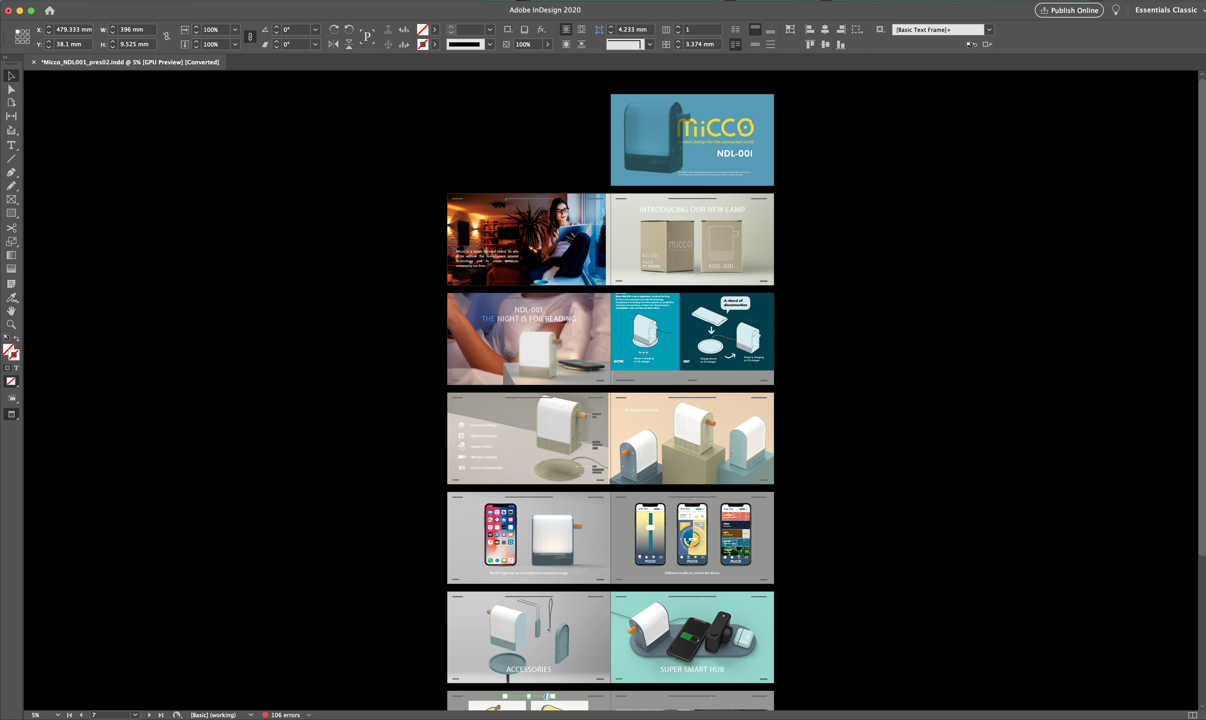Click the lightbulb Learn icon
The height and width of the screenshot is (720, 1206).
1116,10
